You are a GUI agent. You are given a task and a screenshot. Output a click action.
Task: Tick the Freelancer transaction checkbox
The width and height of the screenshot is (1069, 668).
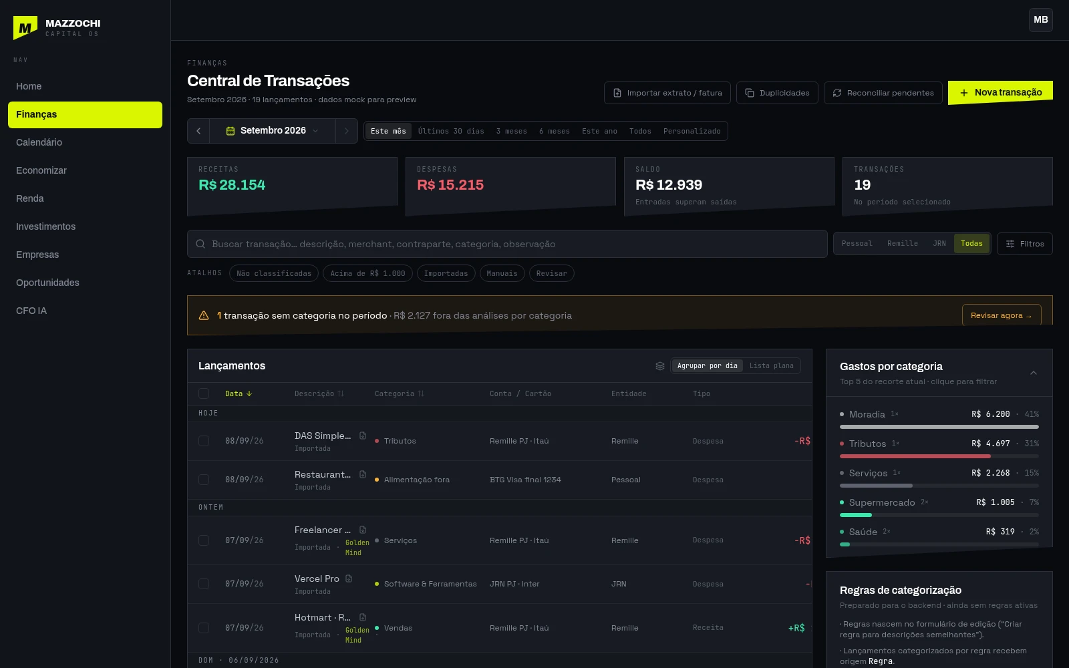click(x=204, y=540)
